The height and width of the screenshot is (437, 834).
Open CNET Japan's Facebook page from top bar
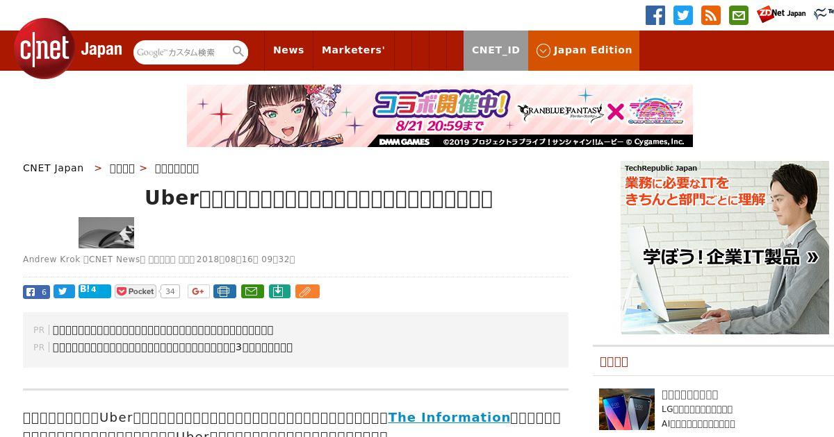pos(655,15)
